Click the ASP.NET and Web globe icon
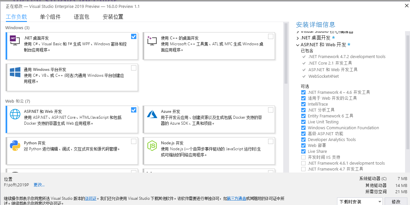Image resolution: width=410 pixels, height=205 pixels. click(15, 114)
